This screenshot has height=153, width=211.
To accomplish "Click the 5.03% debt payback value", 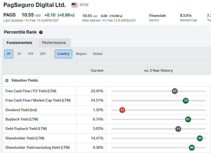I will [98, 129].
